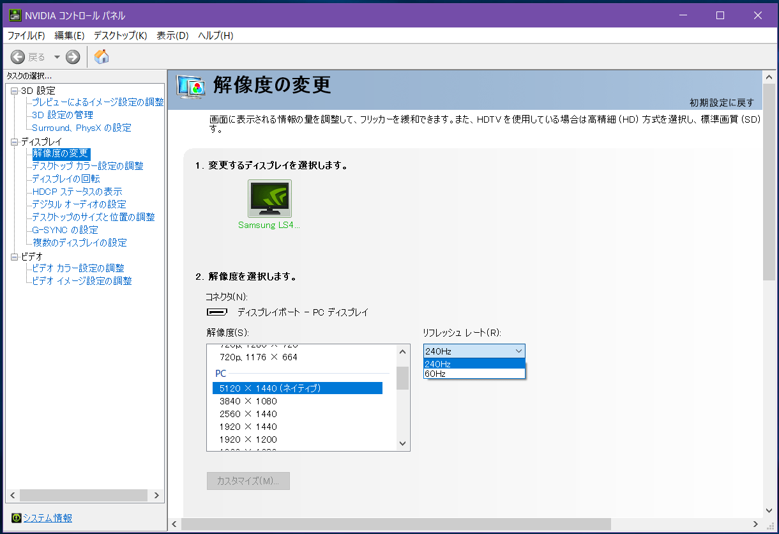Click the カスタマイズ(M)... button
The image size is (779, 534).
tap(248, 481)
